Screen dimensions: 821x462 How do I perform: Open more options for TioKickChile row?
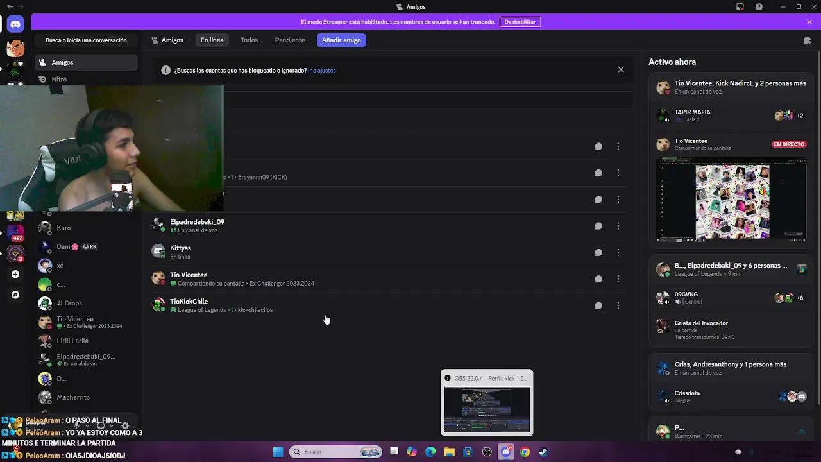[x=618, y=305]
